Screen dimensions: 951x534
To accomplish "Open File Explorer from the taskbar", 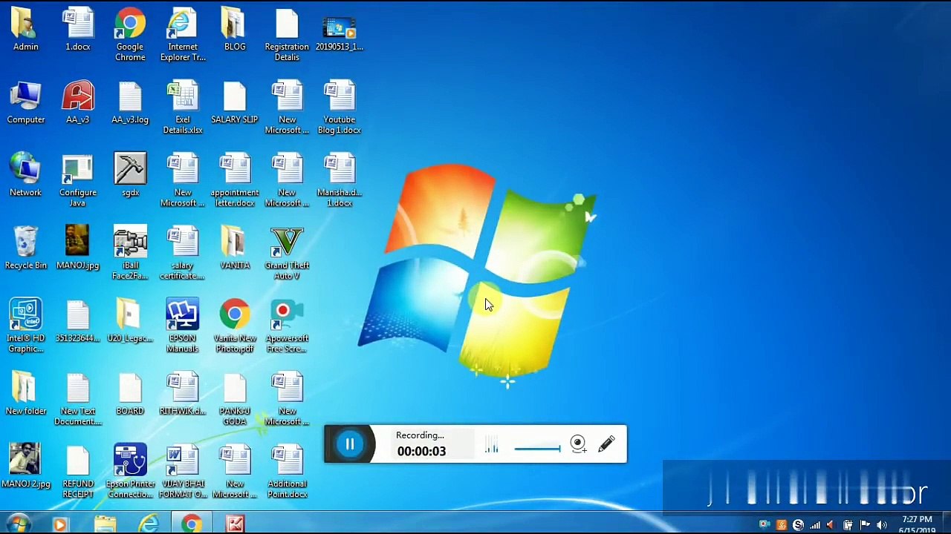I will pos(105,524).
